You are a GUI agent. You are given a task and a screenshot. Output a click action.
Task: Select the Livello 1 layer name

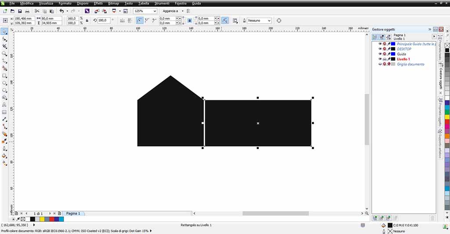(x=403, y=59)
